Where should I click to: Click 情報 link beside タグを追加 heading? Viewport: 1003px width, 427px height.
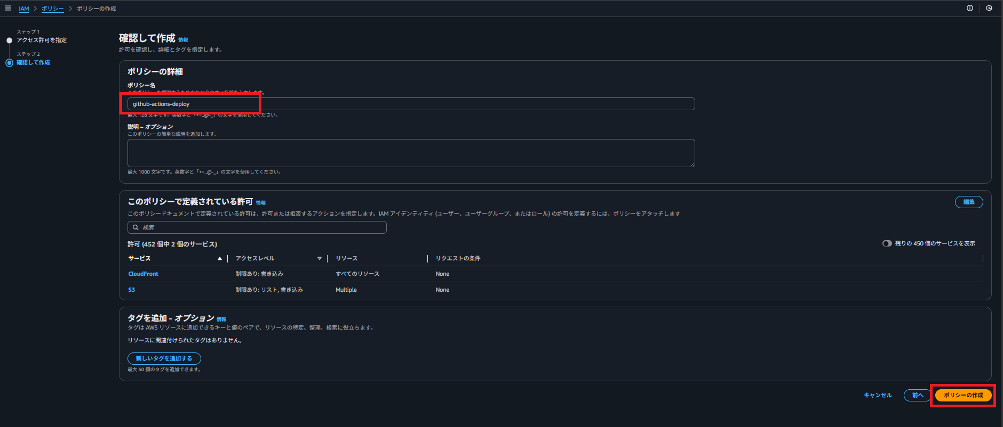(221, 319)
